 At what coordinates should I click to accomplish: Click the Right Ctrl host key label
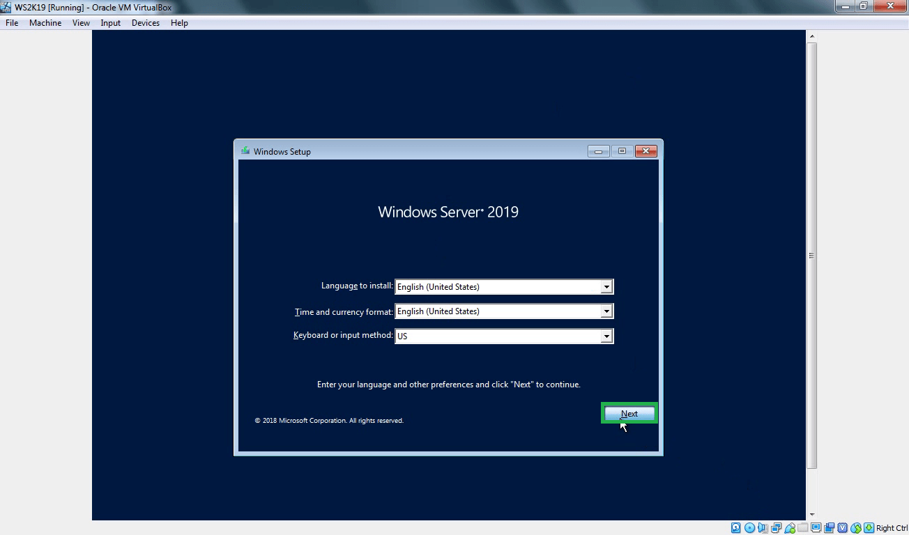pos(892,528)
